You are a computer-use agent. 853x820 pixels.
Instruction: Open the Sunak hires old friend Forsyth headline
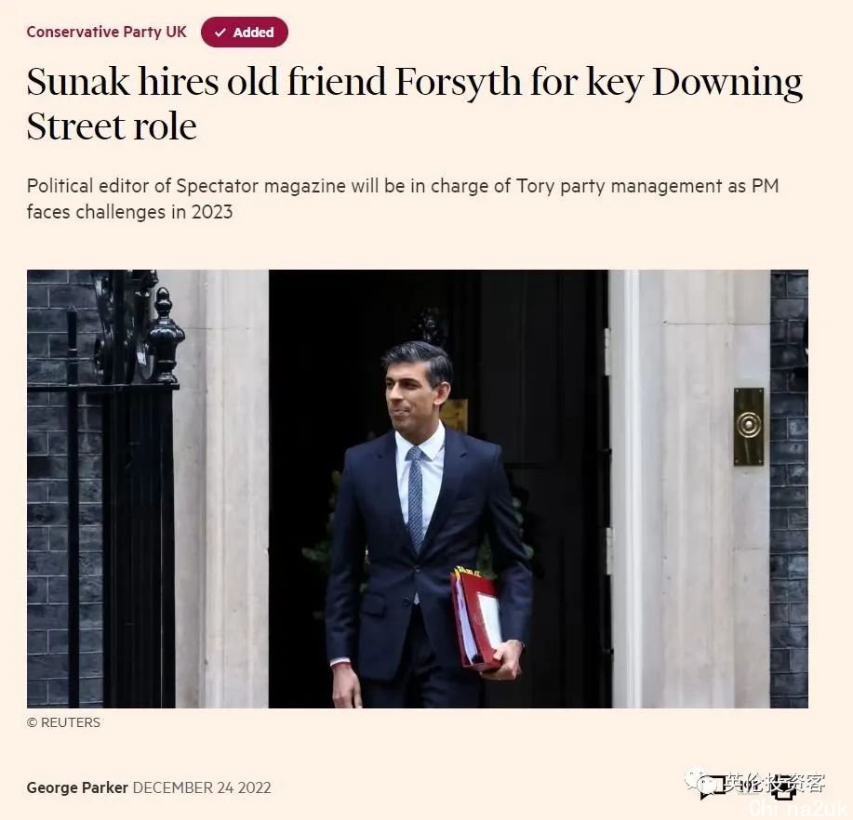coord(415,104)
